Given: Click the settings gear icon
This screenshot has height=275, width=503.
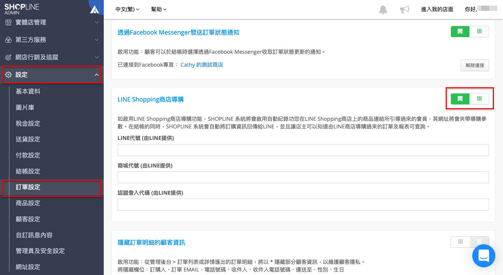Looking at the screenshot, I should (8, 75).
